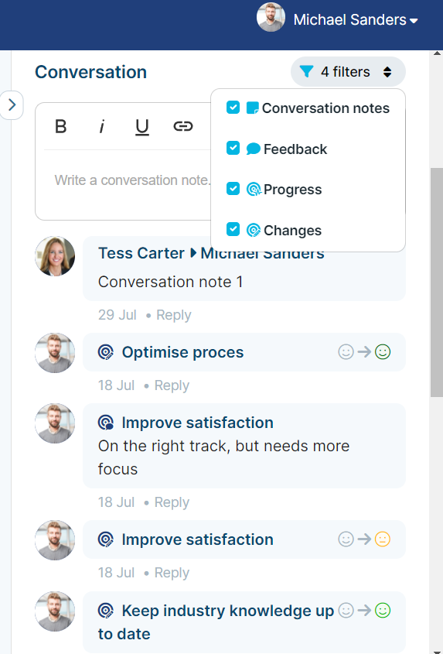This screenshot has height=654, width=443.
Task: Open the Michael Sanders user menu
Action: click(356, 19)
